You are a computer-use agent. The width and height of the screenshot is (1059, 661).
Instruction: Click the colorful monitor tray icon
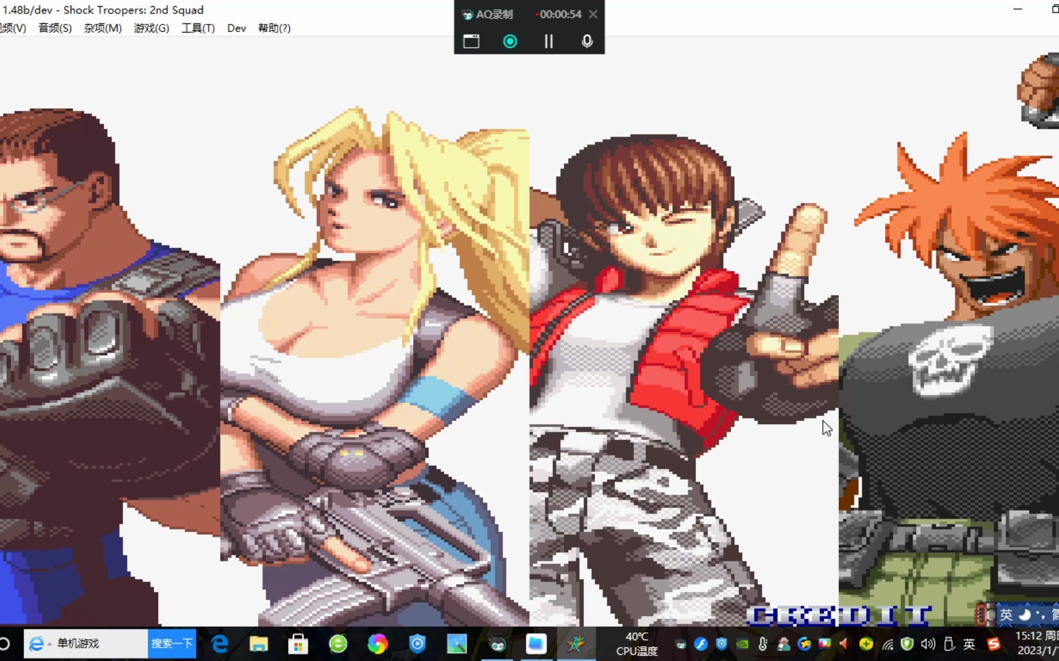click(x=825, y=644)
